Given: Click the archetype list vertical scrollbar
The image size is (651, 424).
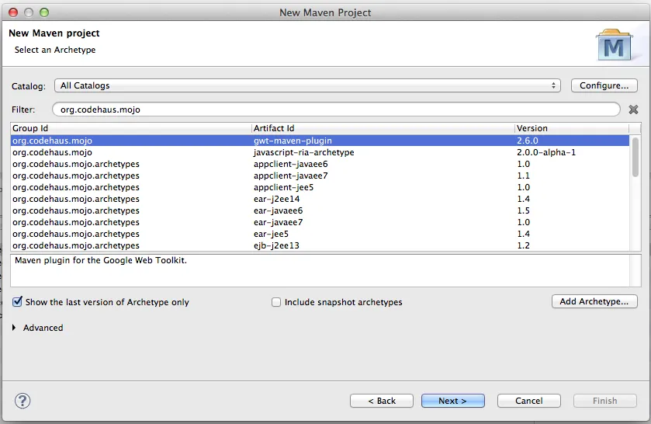Looking at the screenshot, I should click(x=635, y=193).
